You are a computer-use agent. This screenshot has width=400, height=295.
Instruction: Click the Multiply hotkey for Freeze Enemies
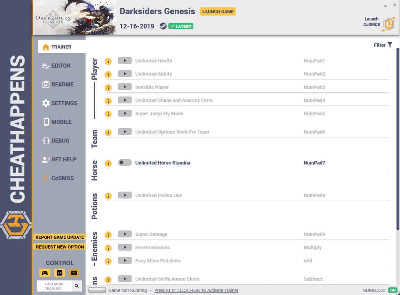(312, 248)
